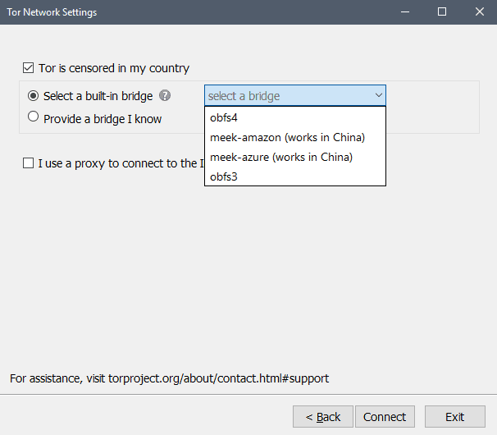Close the Tor Network Settings window
The height and width of the screenshot is (435, 497).
pos(479,12)
